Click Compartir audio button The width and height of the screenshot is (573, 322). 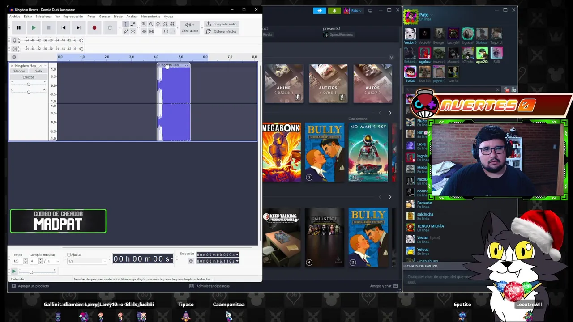[221, 24]
